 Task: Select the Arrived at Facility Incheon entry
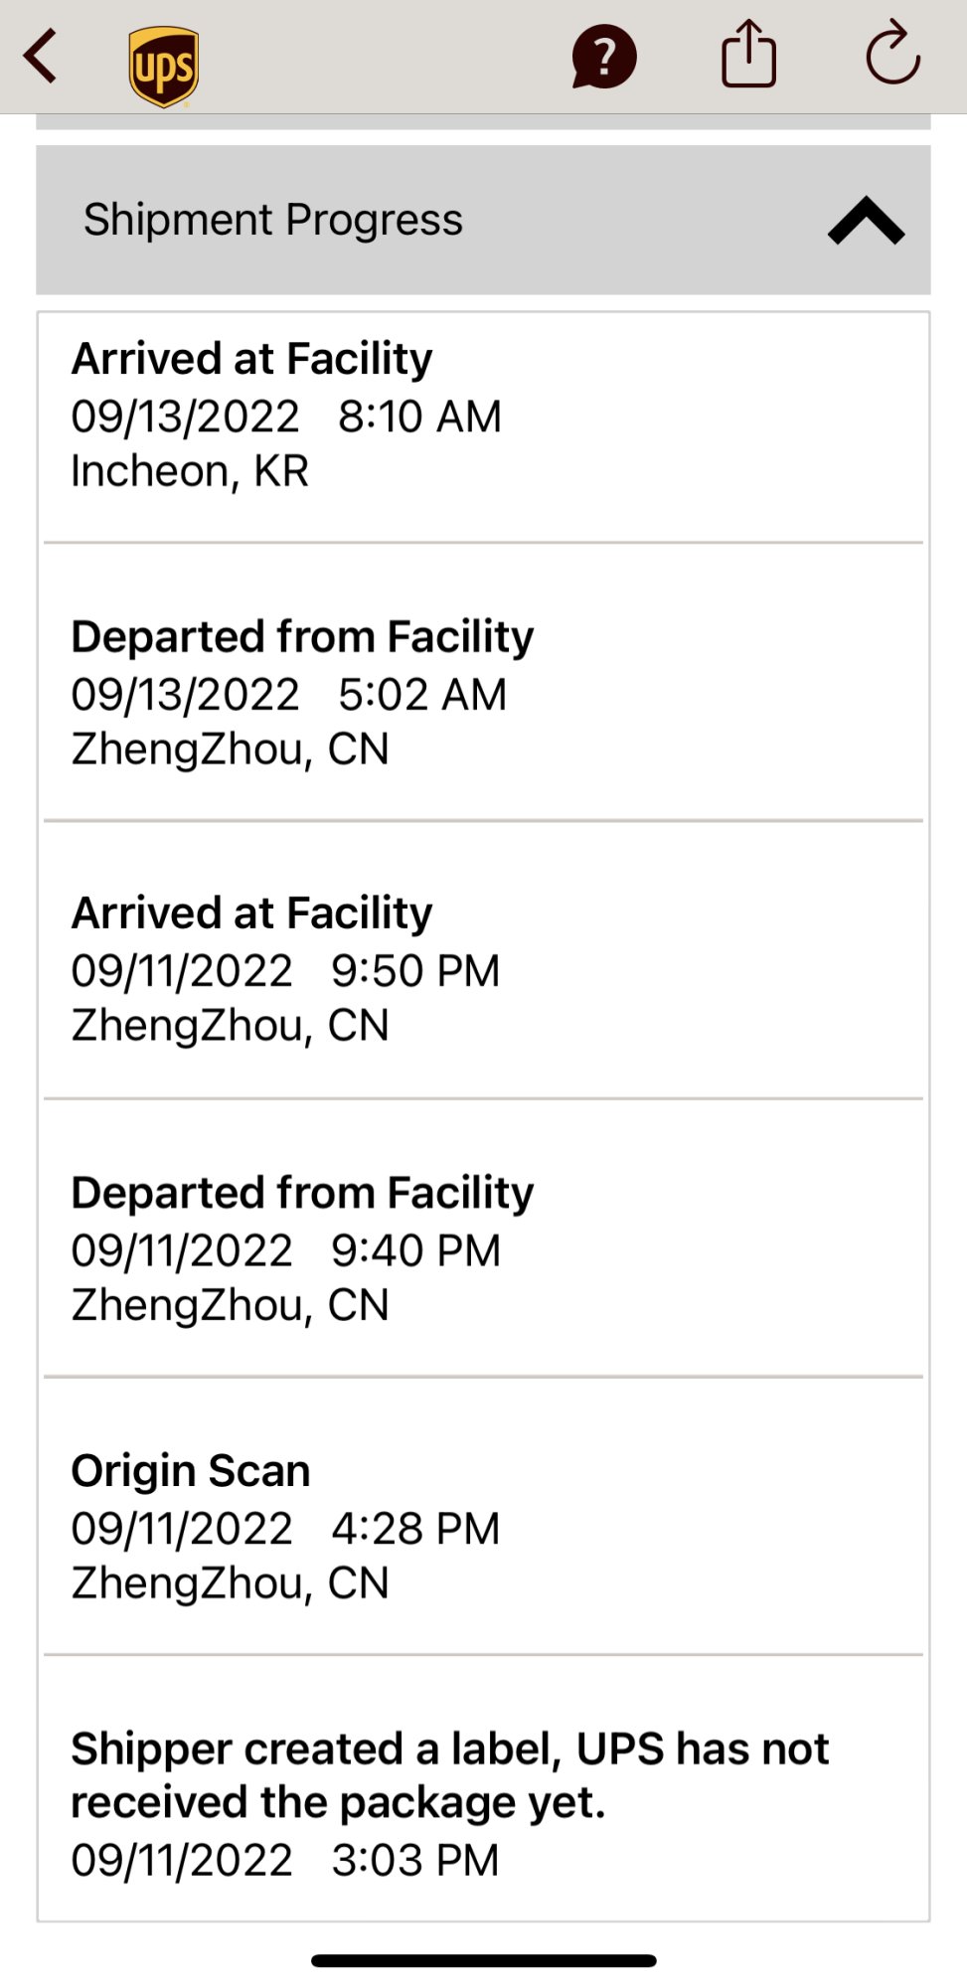point(483,428)
